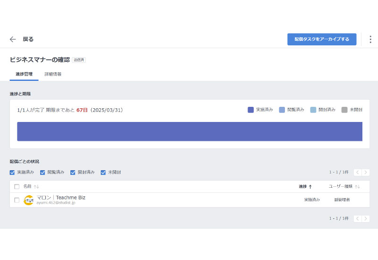378x260 pixels.
Task: Click the 実施済み legend color swatch
Action: pyautogui.click(x=250, y=110)
